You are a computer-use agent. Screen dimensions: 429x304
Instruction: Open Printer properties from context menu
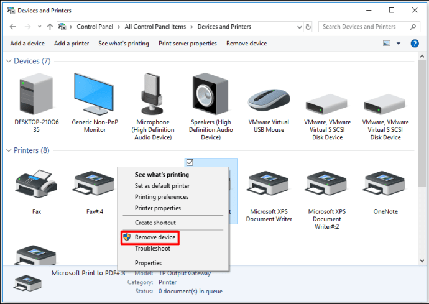pos(157,208)
